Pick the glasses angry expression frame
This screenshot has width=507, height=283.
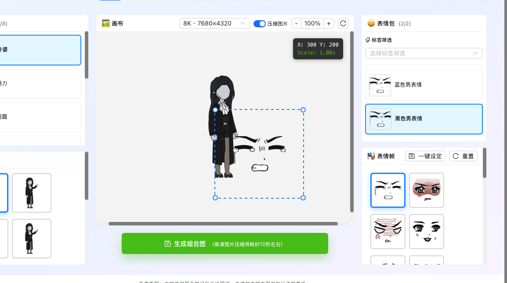(x=388, y=231)
